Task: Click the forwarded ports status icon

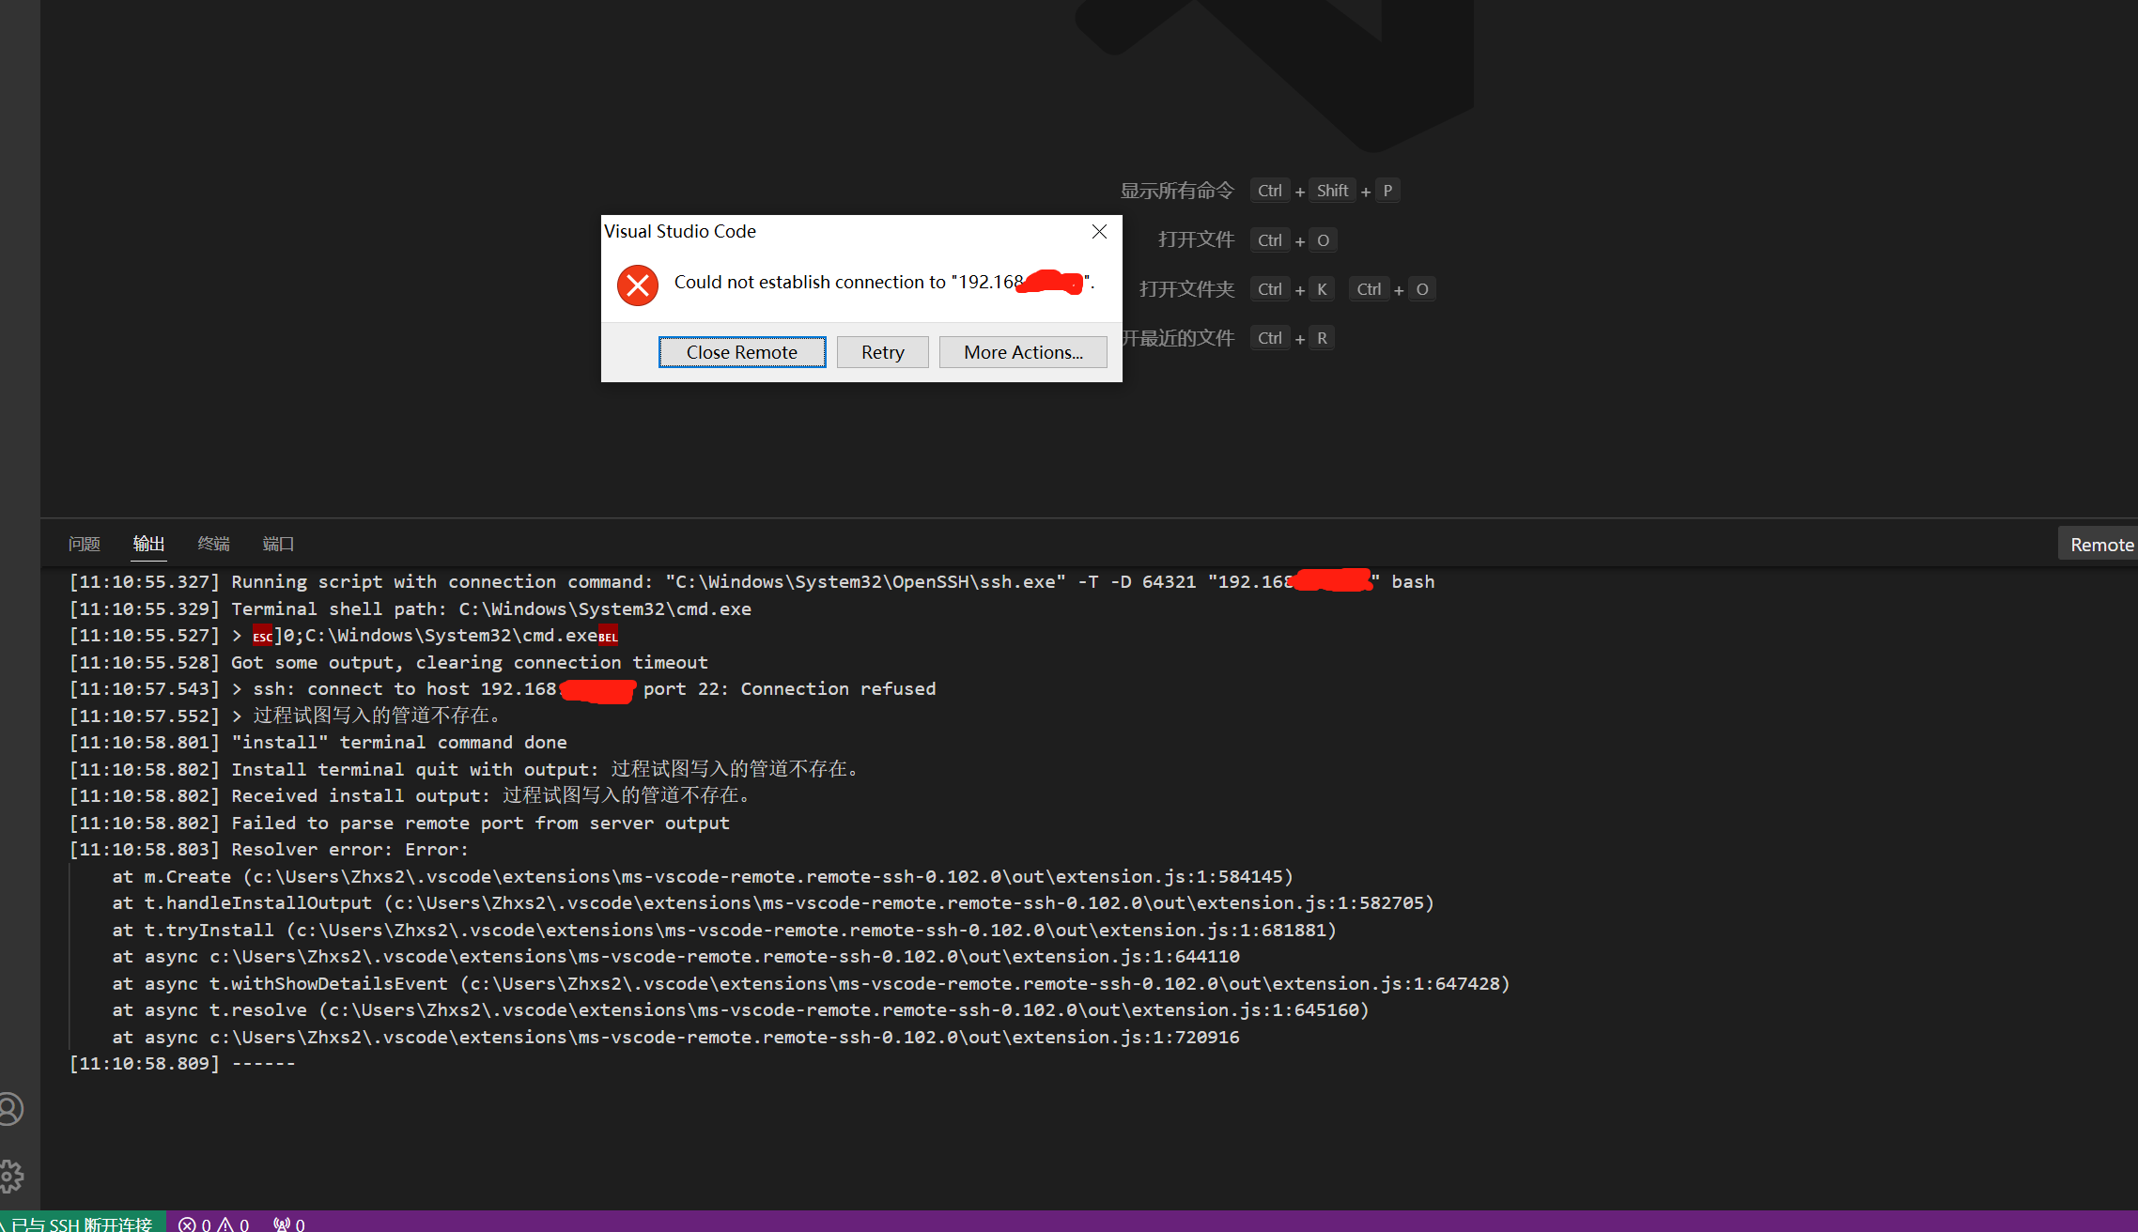Action: pos(289,1224)
